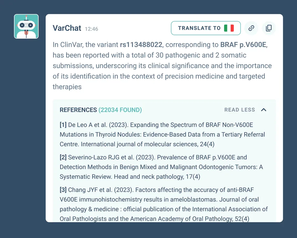This screenshot has height=238, width=297.
Task: Collapse references with the chevron-up arrow
Action: click(264, 110)
